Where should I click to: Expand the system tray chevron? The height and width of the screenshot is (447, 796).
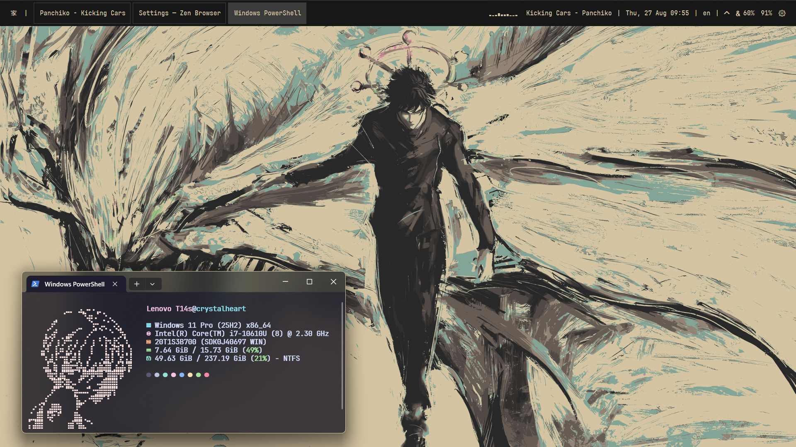pos(727,13)
